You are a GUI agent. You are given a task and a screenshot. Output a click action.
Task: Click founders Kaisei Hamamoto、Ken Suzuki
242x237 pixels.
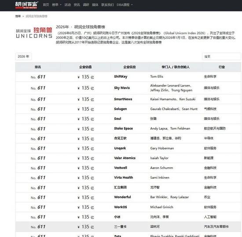pyautogui.click(x=173, y=99)
